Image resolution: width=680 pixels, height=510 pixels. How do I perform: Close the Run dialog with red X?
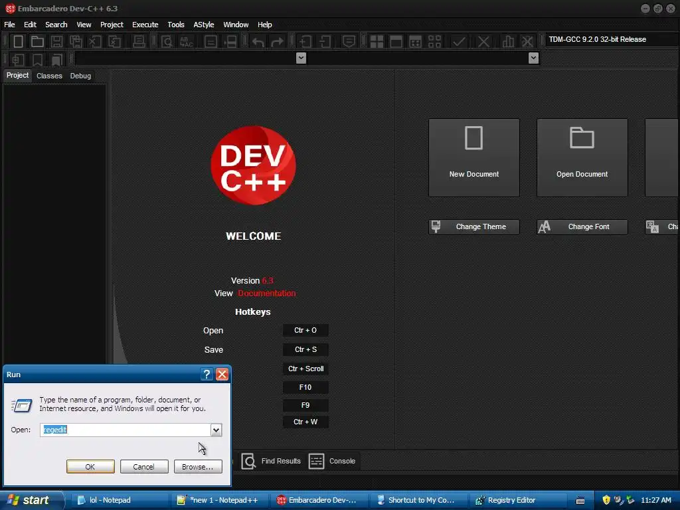click(x=222, y=375)
